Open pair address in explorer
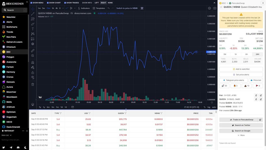This screenshot has height=150, width=266. click(x=261, y=95)
